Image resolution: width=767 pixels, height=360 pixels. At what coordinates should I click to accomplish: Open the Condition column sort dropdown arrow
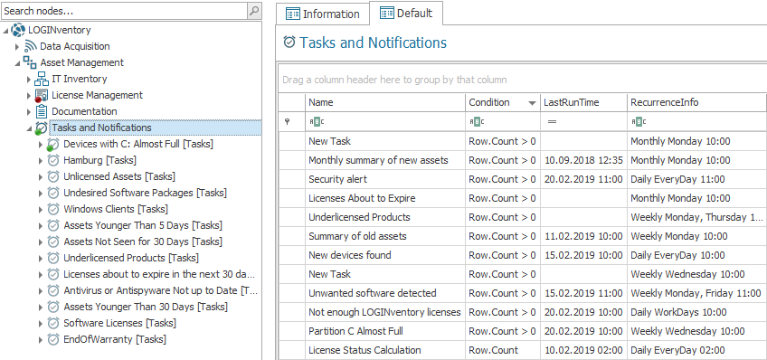click(532, 103)
